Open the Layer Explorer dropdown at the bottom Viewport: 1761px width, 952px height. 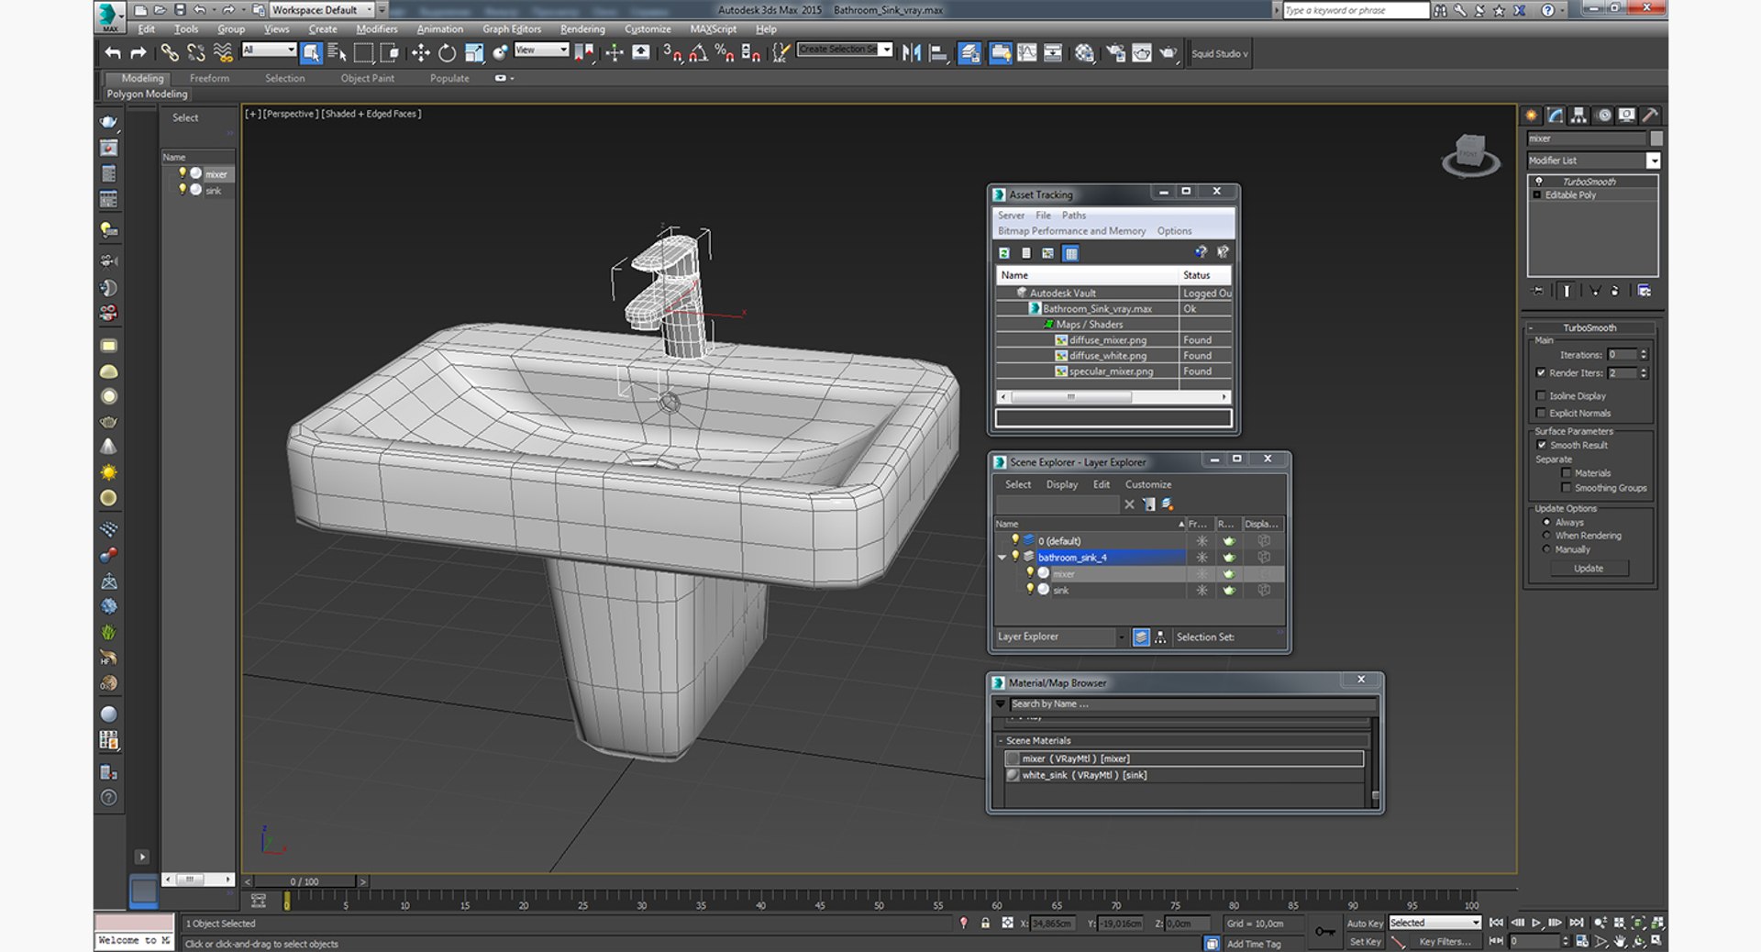tap(1120, 637)
